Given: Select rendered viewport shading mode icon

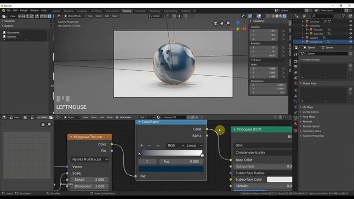Looking at the screenshot, I should tap(285, 16).
